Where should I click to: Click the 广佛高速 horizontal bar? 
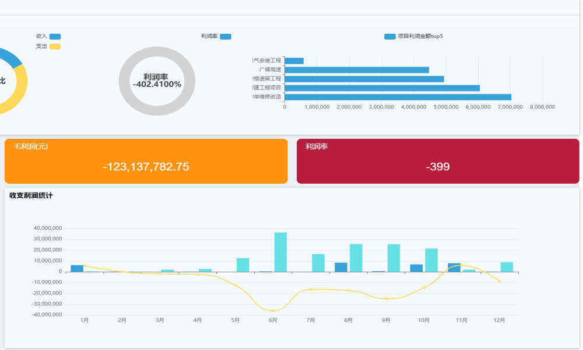pos(356,70)
